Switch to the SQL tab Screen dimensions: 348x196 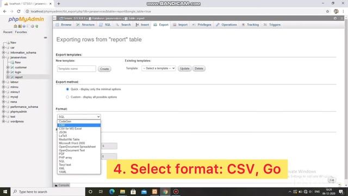tap(105, 24)
